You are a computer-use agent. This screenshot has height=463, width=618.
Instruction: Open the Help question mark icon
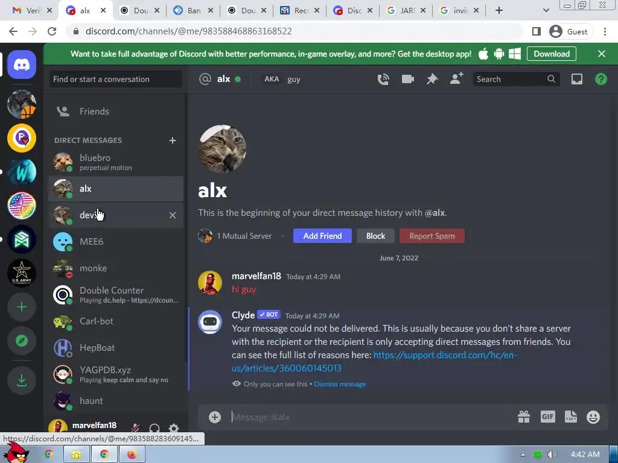pos(600,79)
